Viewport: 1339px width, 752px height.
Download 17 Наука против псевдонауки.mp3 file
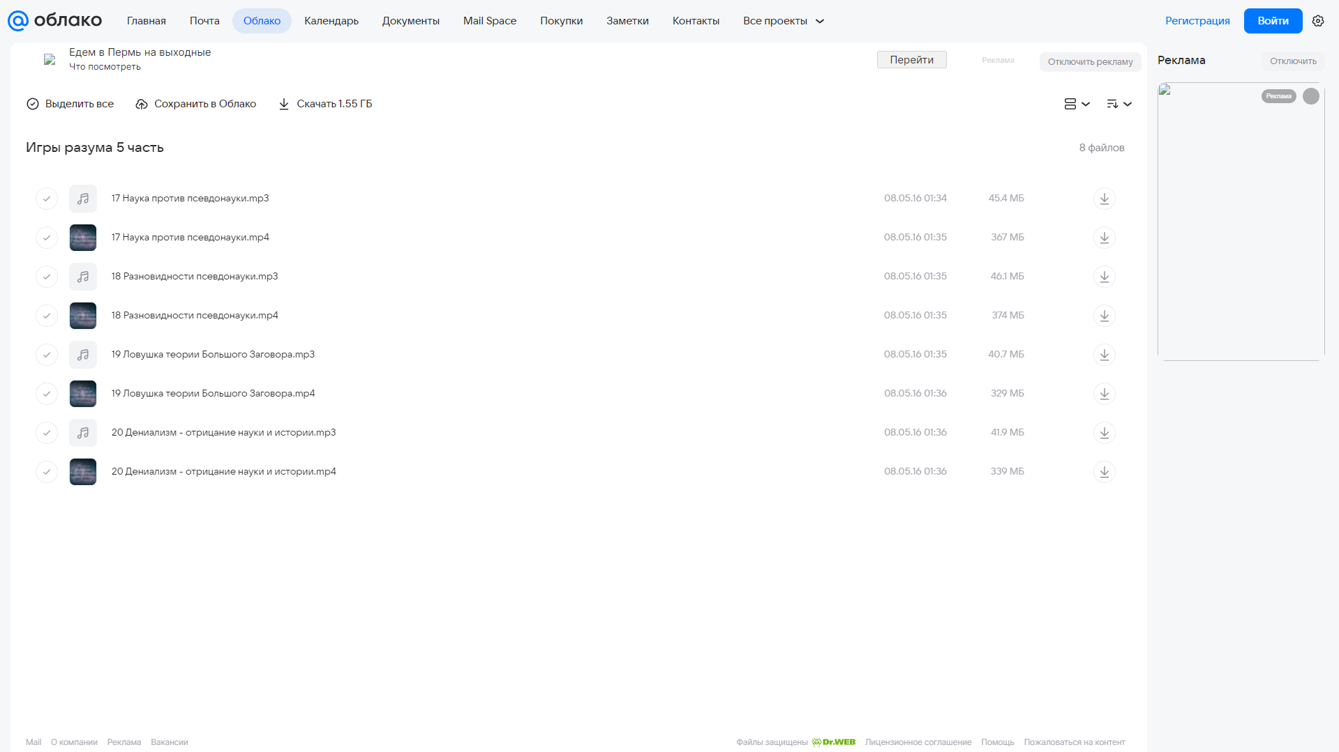point(1104,199)
